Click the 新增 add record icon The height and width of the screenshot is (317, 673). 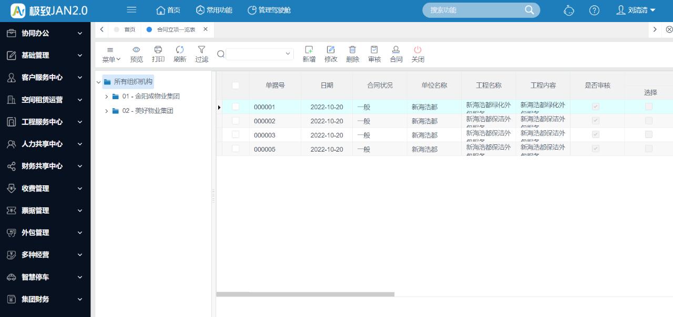coord(309,50)
